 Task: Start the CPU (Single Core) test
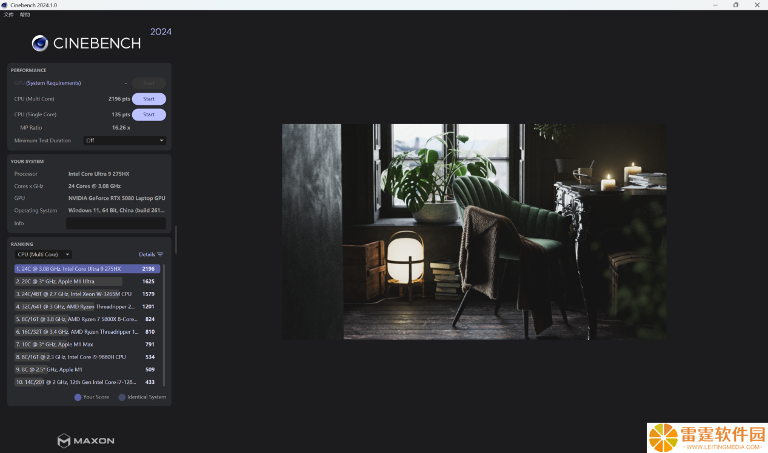[x=149, y=114]
